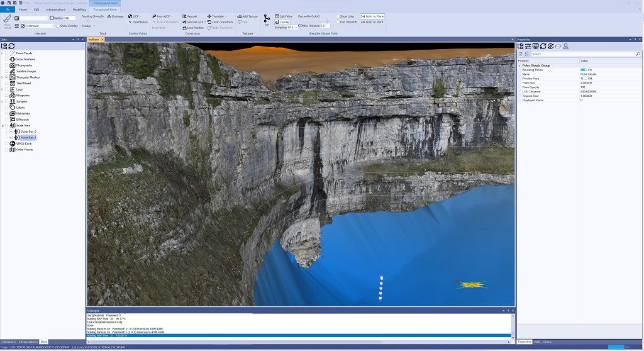Expand the Logs tree node
Screen dimensions: 644x351
2,89
